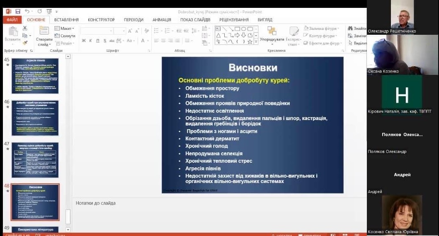439x236 pixels.
Task: Expand the bullets list dropdown
Action: (161, 31)
